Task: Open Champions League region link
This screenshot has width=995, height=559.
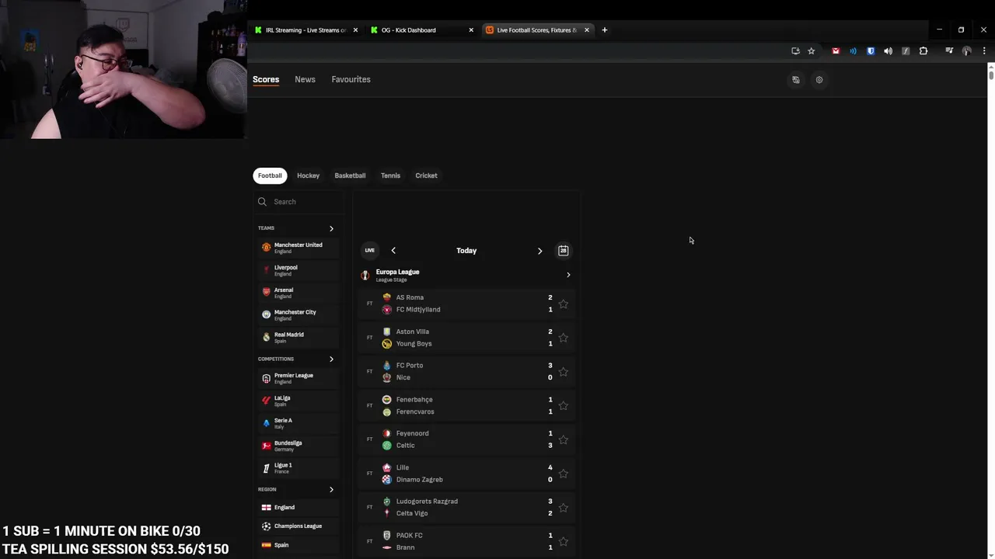Action: point(298,526)
